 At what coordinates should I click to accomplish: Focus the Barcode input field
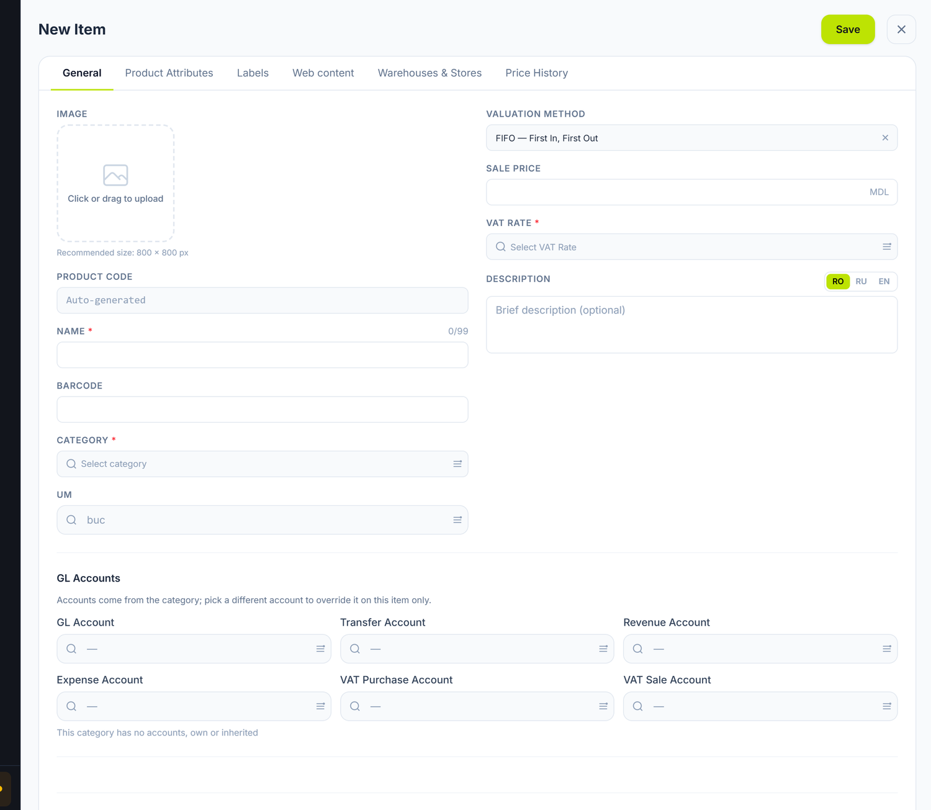(262, 410)
